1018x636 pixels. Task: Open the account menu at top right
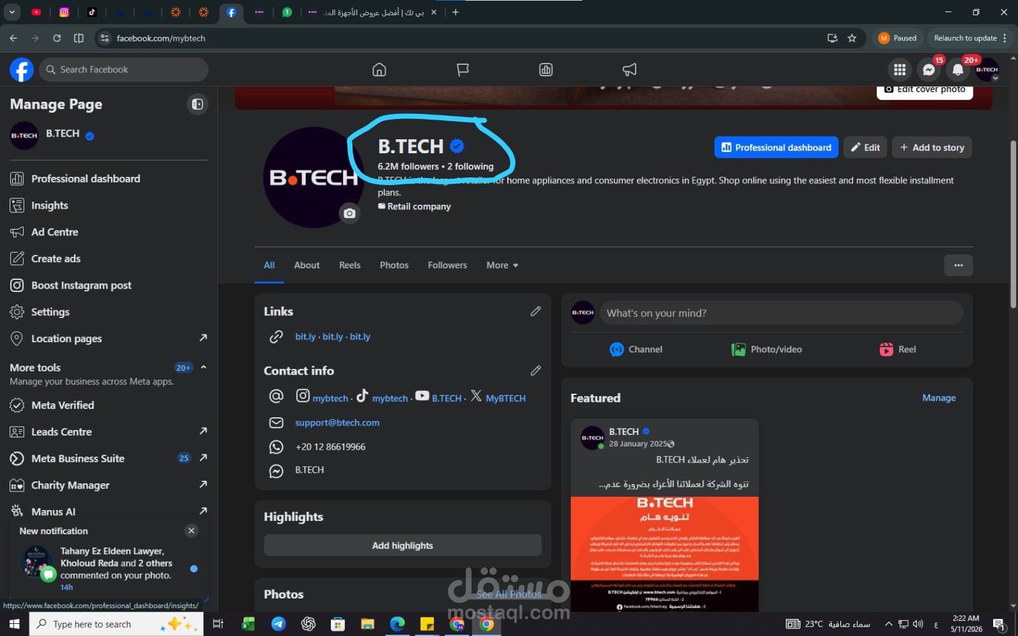(987, 70)
